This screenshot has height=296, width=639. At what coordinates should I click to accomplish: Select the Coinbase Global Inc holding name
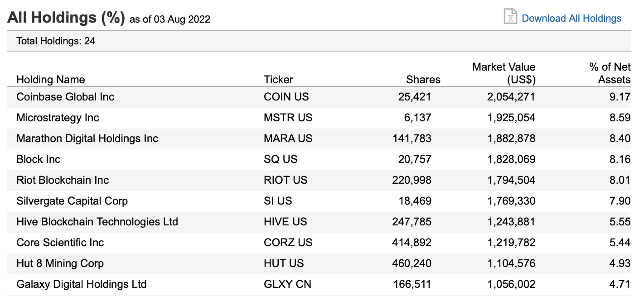(65, 97)
